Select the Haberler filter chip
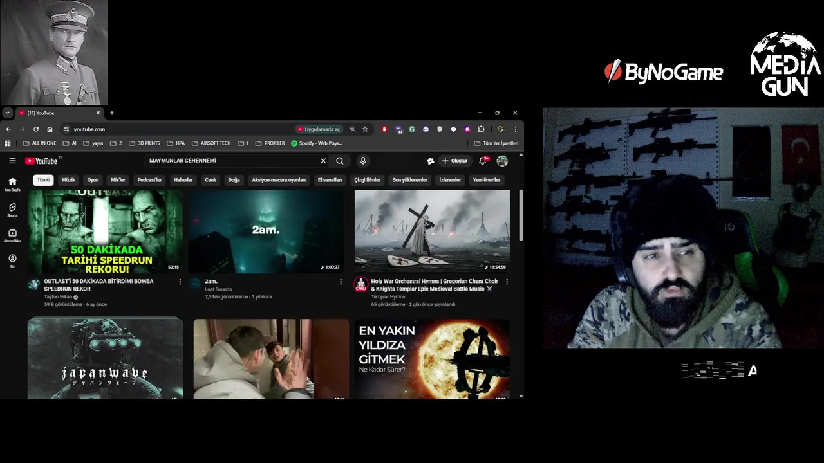 (183, 180)
